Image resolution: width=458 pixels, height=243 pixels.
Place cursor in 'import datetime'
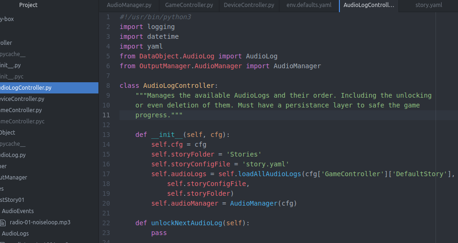(x=149, y=36)
